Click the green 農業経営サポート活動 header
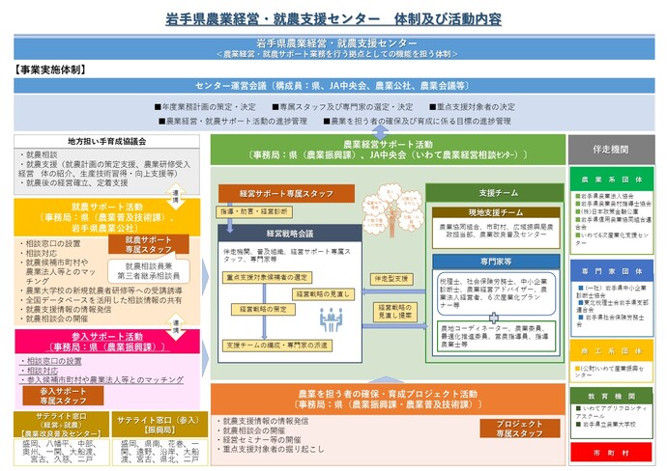667x471 pixels. pyautogui.click(x=388, y=150)
